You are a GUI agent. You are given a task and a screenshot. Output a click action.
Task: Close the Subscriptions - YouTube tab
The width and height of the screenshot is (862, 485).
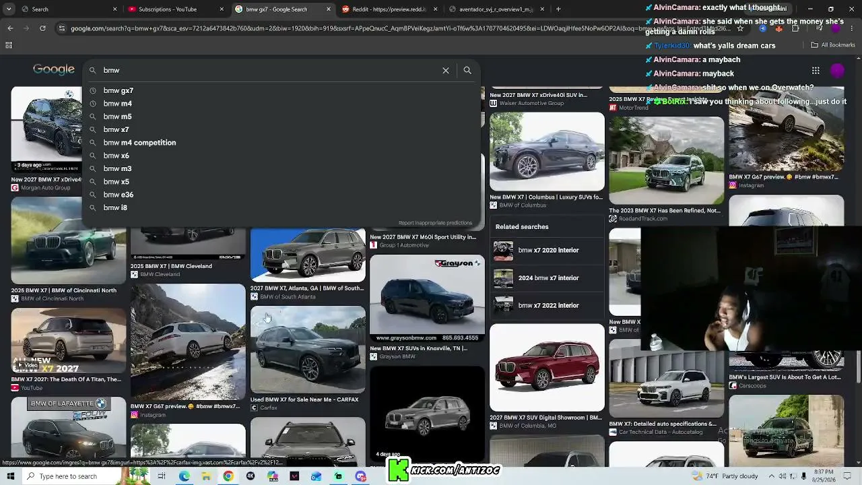[x=222, y=9]
